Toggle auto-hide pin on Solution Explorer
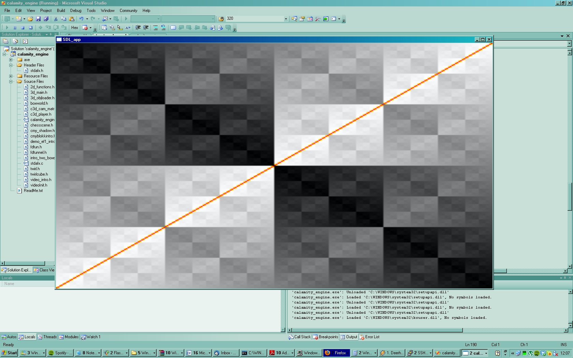 pyautogui.click(x=51, y=34)
